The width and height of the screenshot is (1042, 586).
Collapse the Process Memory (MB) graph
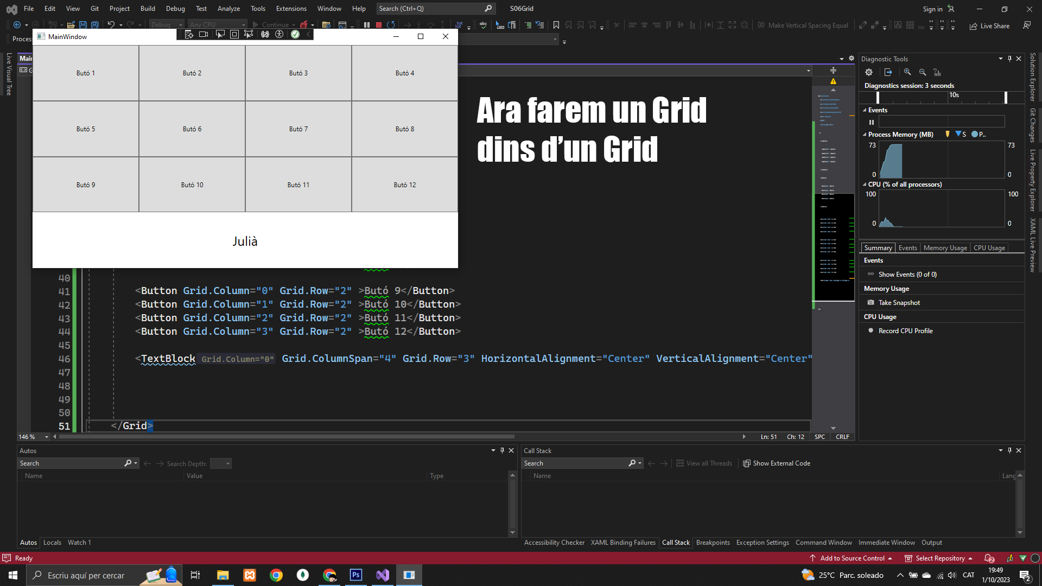point(865,135)
